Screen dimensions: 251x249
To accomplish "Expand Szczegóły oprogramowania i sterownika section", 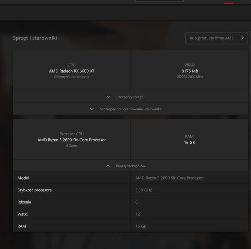I will [x=130, y=109].
